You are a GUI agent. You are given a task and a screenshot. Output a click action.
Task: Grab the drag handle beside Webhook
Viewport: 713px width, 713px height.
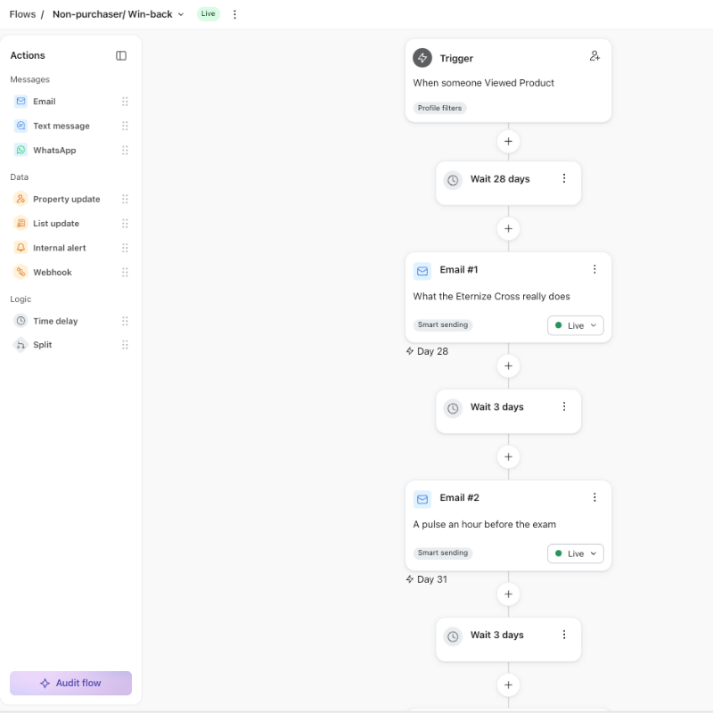pyautogui.click(x=125, y=273)
